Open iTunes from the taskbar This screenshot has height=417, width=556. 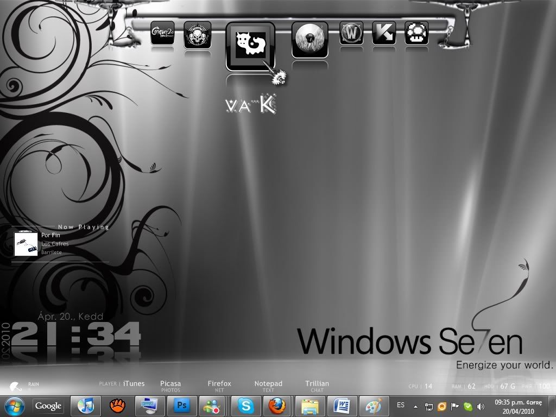86,406
